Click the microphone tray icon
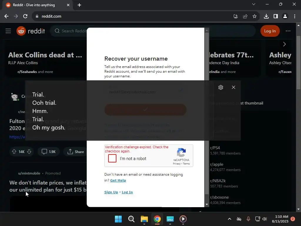 coord(248,219)
